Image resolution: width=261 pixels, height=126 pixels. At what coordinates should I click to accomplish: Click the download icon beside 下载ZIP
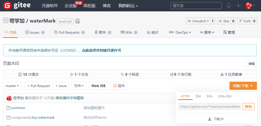[x=210, y=119]
